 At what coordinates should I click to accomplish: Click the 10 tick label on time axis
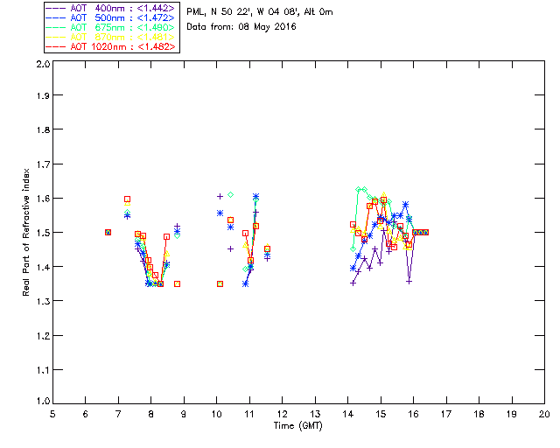pos(216,414)
